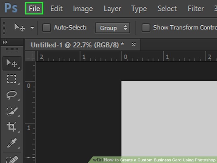
Task: Click the Photoshop Ps logo icon
Action: pyautogui.click(x=10, y=9)
